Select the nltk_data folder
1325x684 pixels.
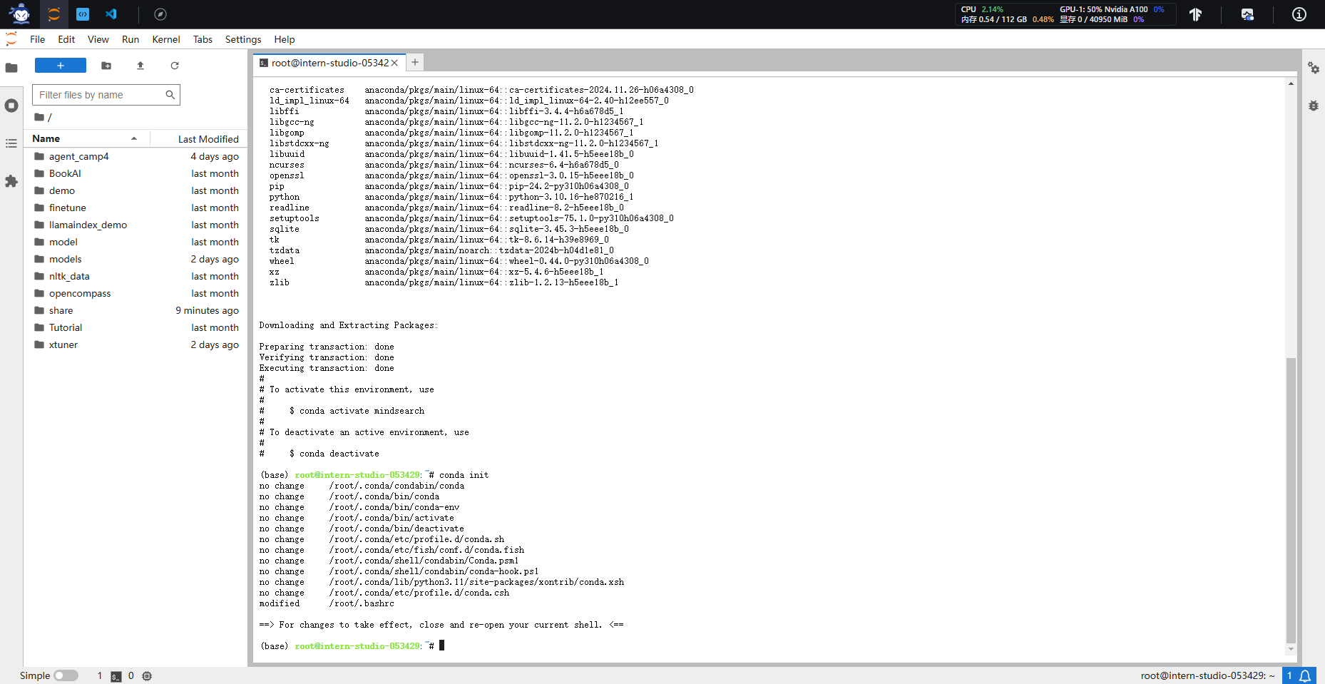(135, 276)
